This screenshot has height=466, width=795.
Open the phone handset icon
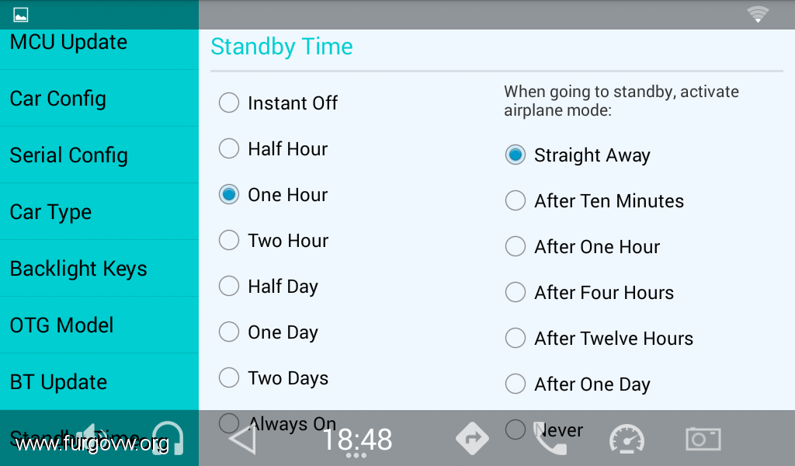(550, 439)
